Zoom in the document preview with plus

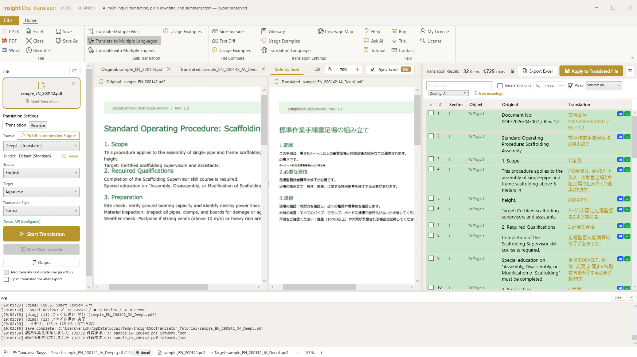coord(357,69)
